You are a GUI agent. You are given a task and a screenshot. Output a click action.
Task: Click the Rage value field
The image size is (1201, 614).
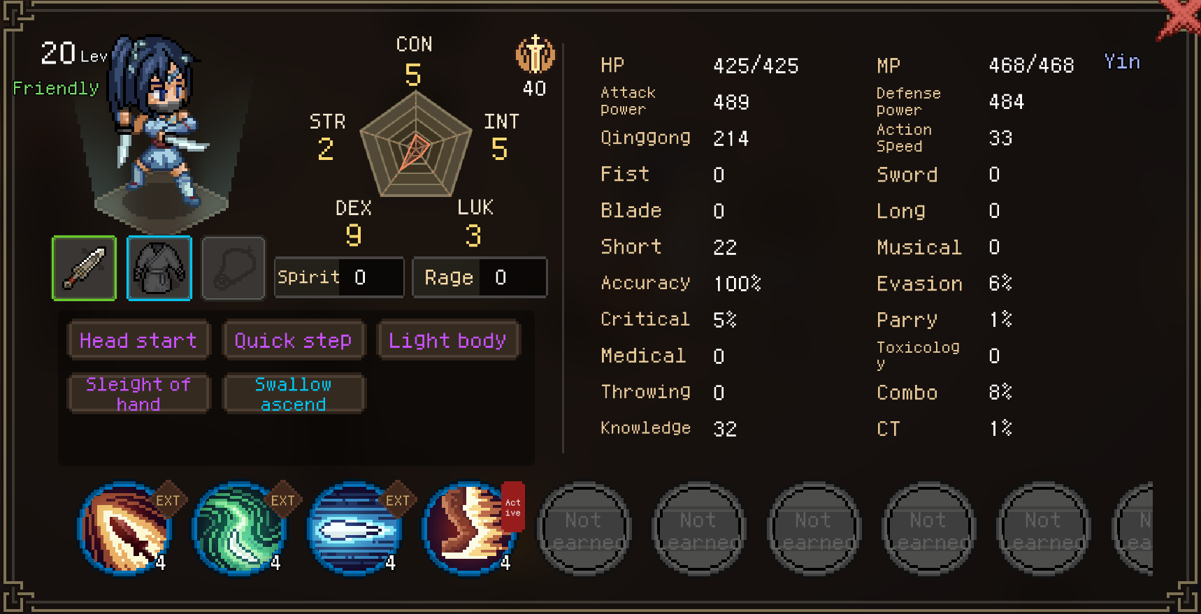(x=480, y=277)
